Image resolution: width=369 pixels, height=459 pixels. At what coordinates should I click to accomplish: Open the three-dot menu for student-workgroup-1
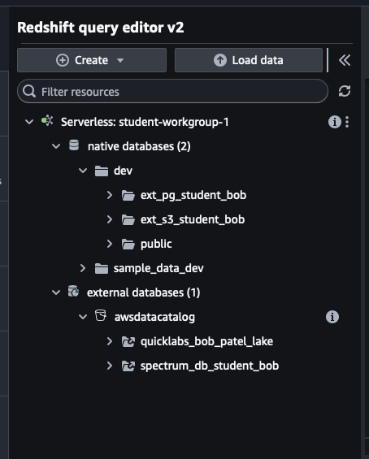[347, 122]
